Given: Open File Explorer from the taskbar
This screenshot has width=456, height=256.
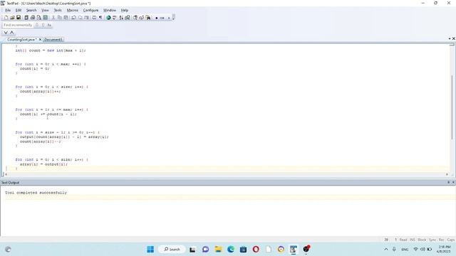Looking at the screenshot, I should pos(218,250).
